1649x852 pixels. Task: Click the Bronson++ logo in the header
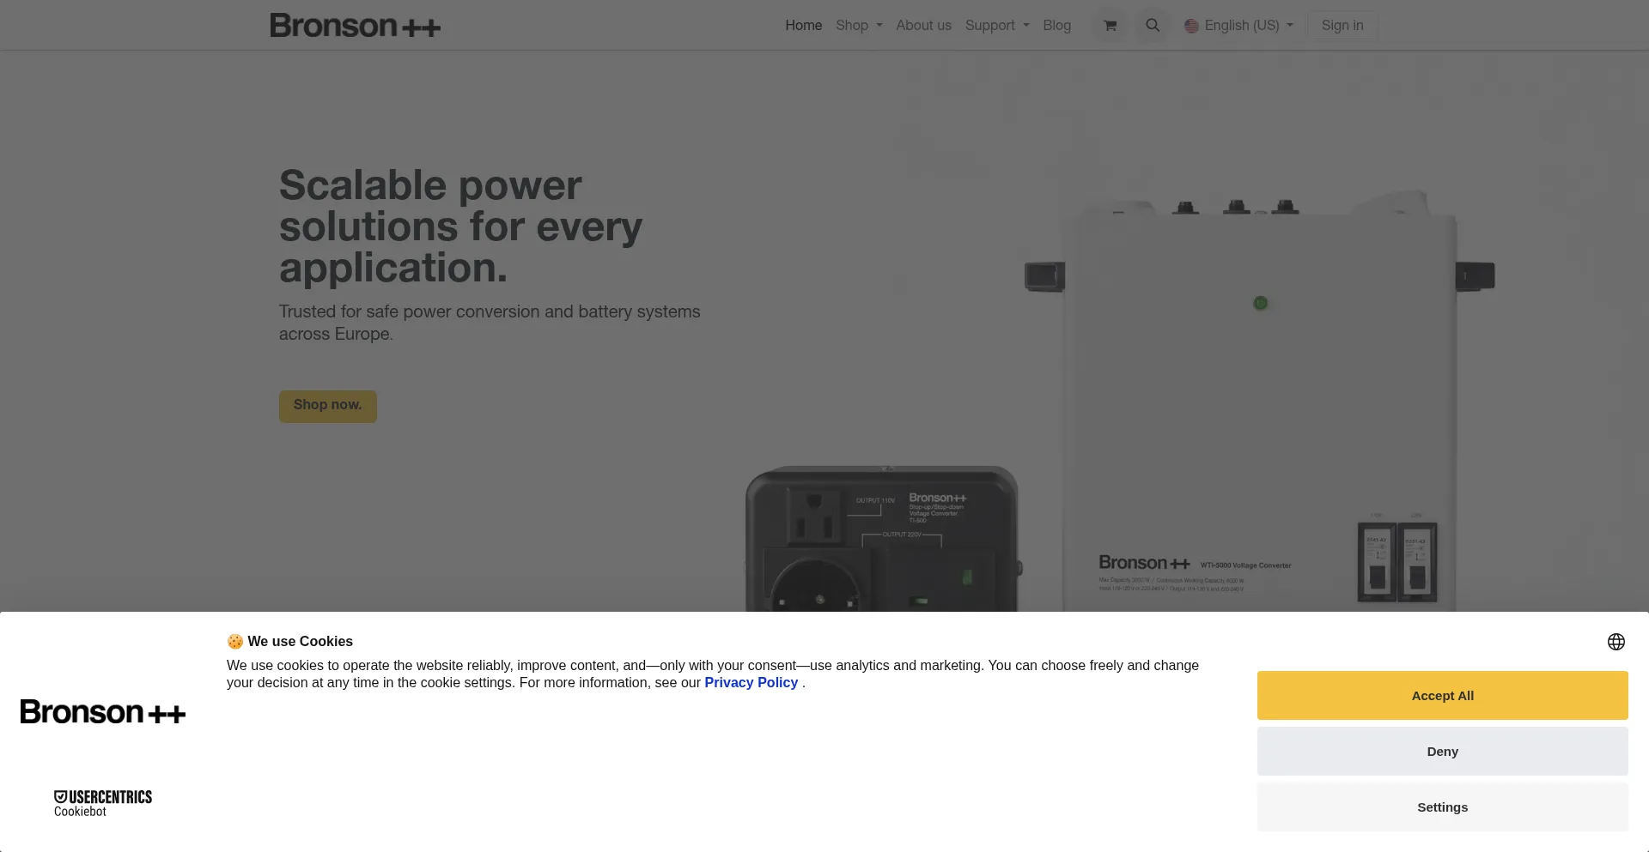click(x=355, y=26)
